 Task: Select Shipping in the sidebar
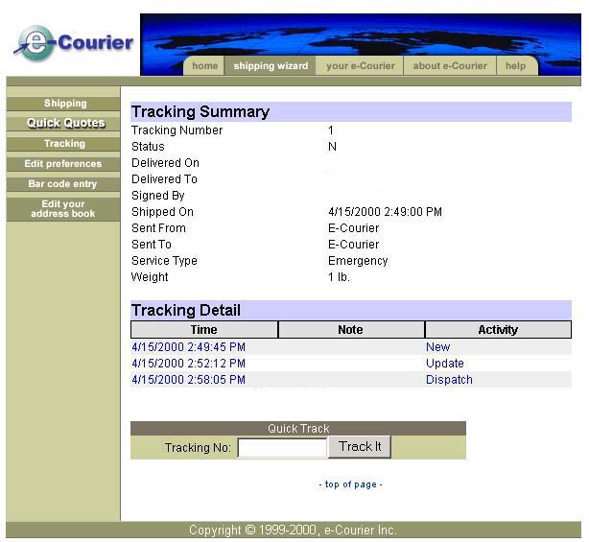[64, 104]
